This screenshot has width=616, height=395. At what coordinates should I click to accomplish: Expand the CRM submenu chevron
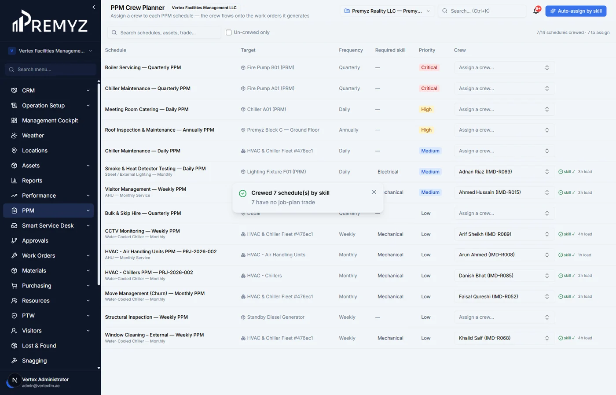[88, 90]
